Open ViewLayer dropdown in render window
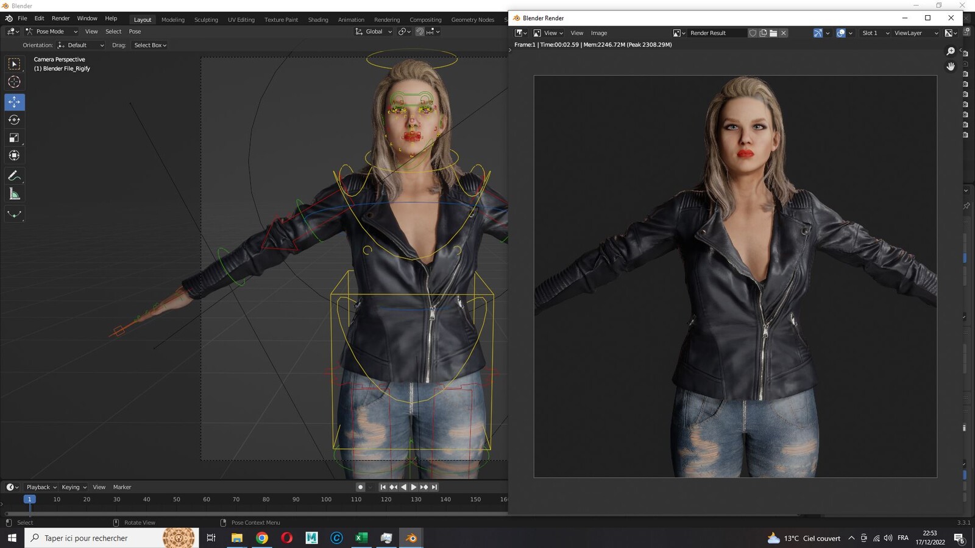Viewport: 975px width, 548px height. [916, 33]
